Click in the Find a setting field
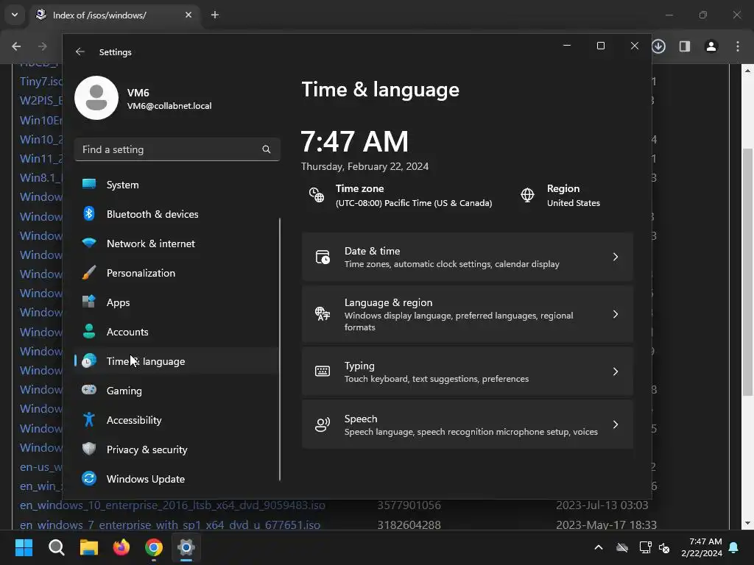 point(177,149)
